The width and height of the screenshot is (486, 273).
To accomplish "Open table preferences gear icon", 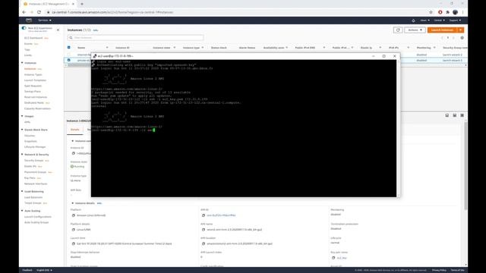I will [462, 38].
